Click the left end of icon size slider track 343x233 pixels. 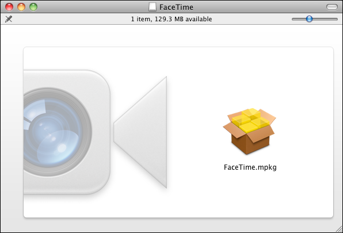pos(294,19)
